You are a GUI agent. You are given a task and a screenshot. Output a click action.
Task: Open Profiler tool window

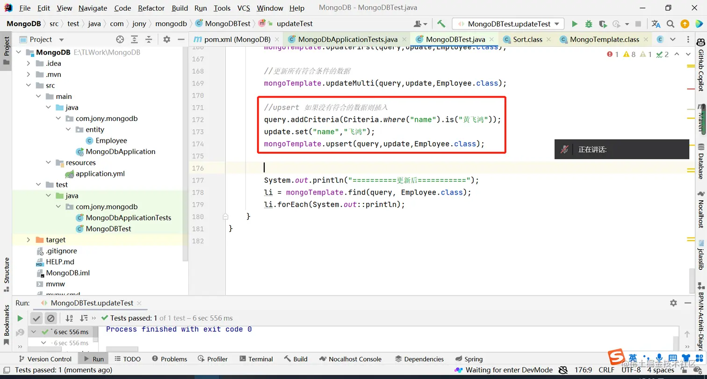(212, 359)
